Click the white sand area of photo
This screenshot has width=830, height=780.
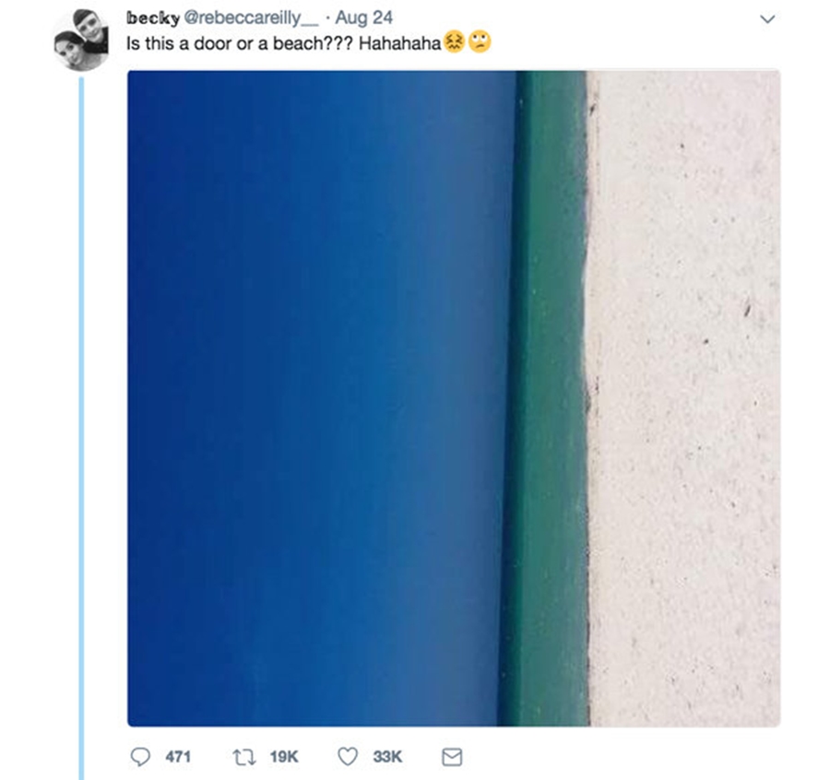click(x=684, y=398)
